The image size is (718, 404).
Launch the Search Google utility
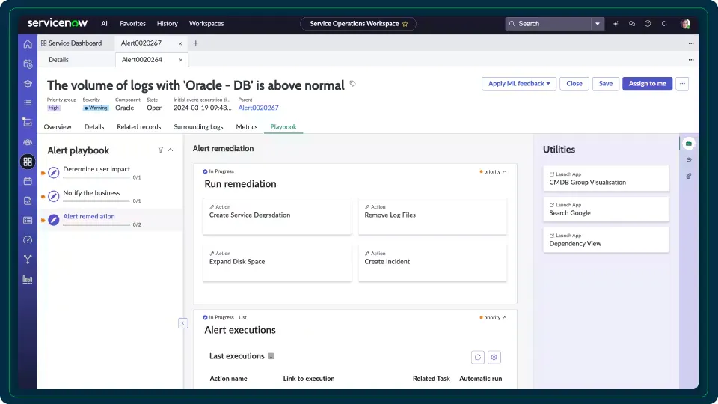coord(606,209)
